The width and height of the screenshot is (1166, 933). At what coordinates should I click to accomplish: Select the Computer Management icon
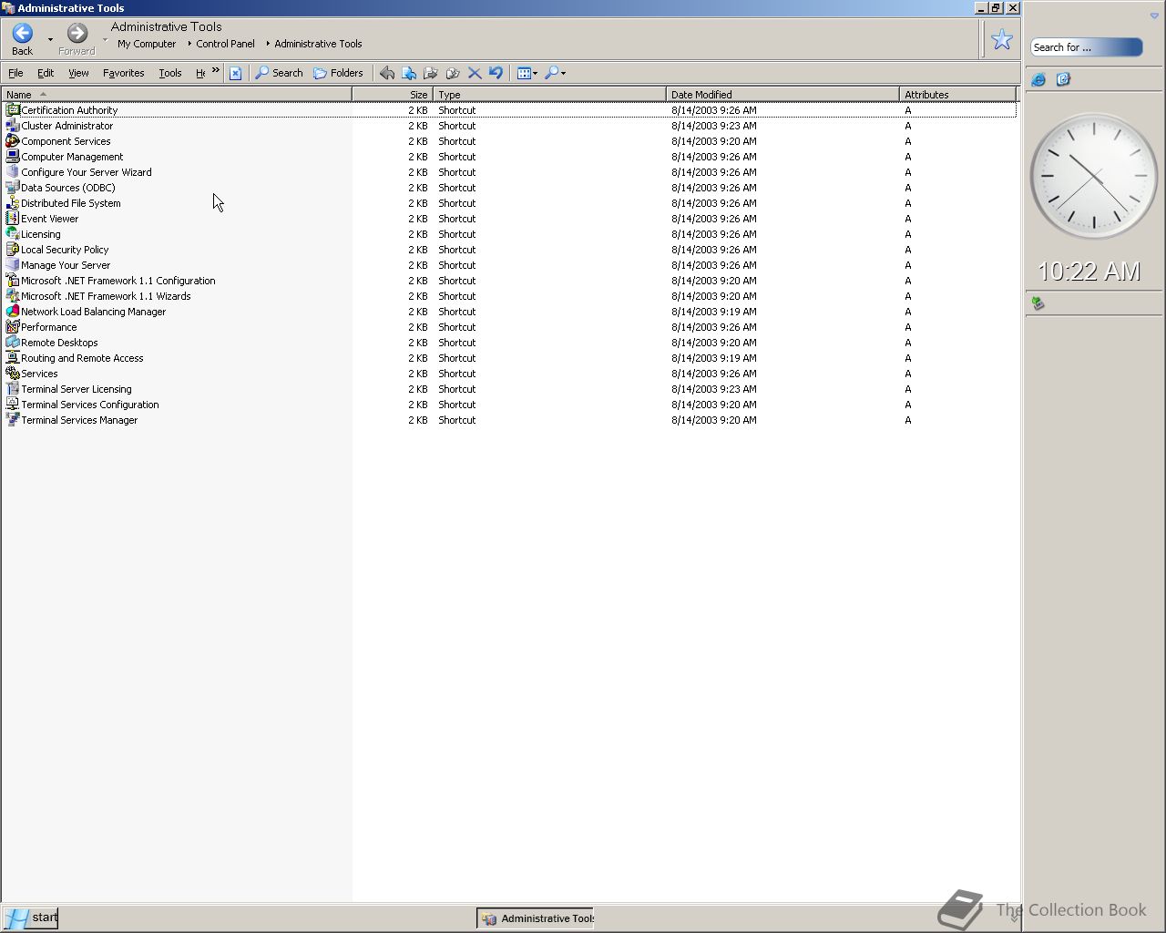13,157
